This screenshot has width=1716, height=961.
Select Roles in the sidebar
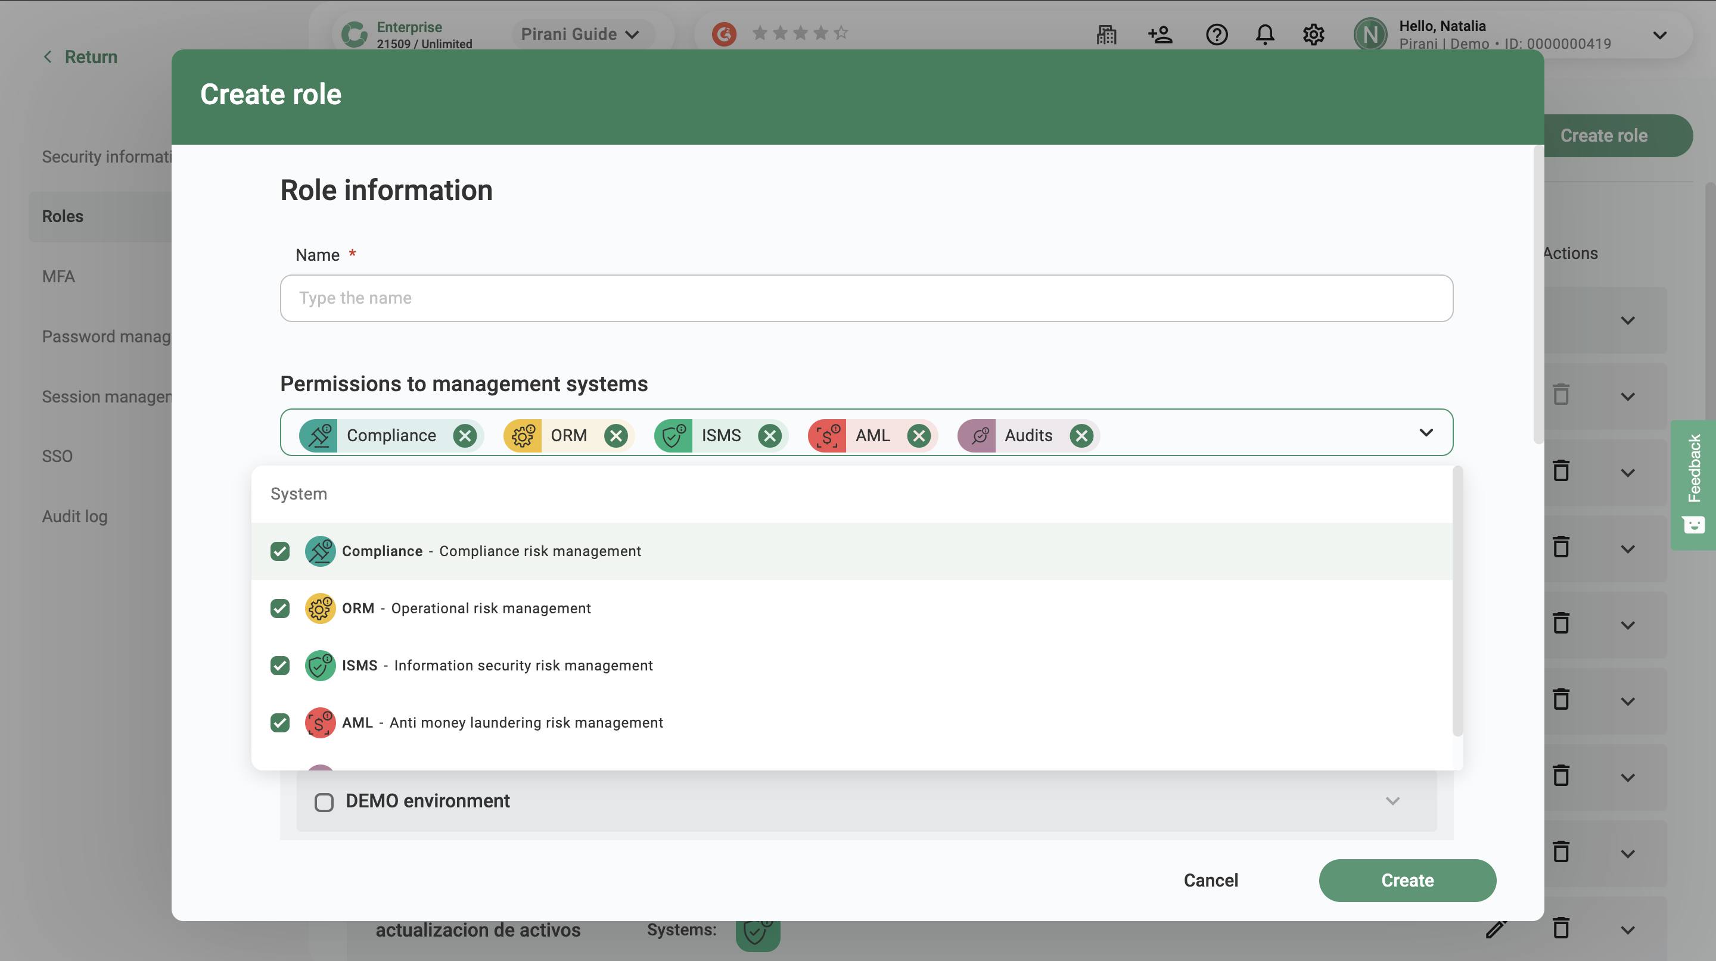(100, 216)
